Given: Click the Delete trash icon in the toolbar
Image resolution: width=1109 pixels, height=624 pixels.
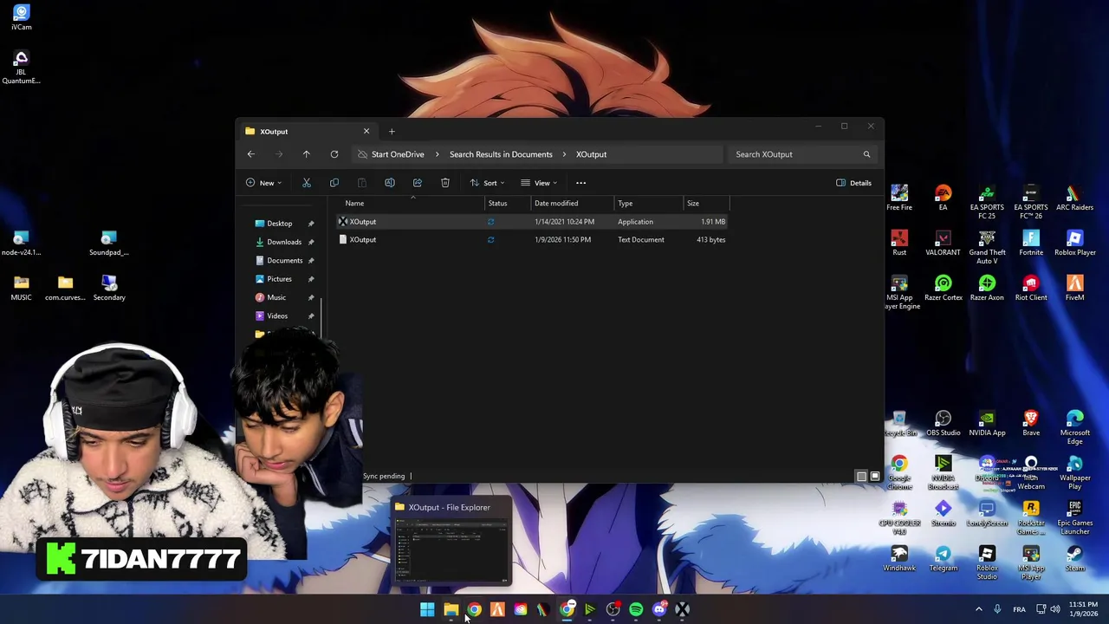Looking at the screenshot, I should 444,183.
